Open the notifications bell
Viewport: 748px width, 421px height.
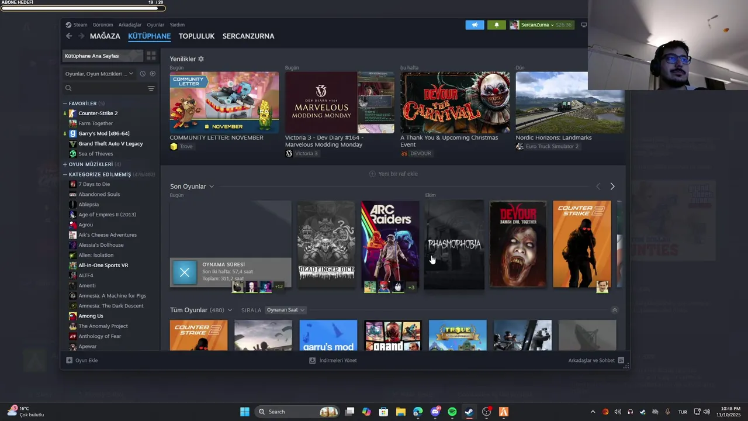(x=497, y=25)
